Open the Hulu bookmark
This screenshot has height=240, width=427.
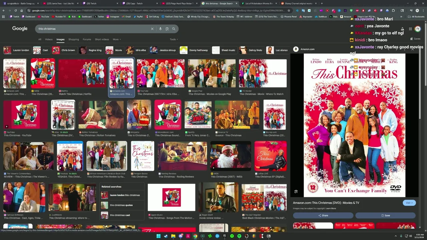(x=334, y=16)
